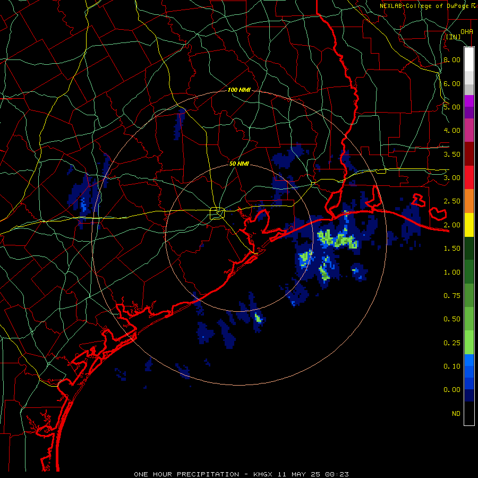This screenshot has width=478, height=478.
Task: Click the 0.00 legend value
Action: point(452,390)
